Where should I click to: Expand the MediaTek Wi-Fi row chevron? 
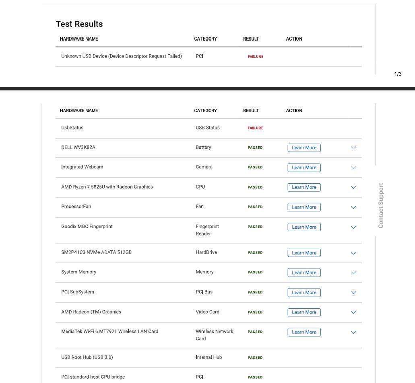coord(353,332)
